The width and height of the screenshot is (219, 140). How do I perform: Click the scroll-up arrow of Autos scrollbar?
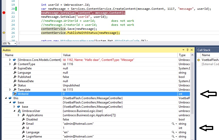pyautogui.click(x=192, y=55)
